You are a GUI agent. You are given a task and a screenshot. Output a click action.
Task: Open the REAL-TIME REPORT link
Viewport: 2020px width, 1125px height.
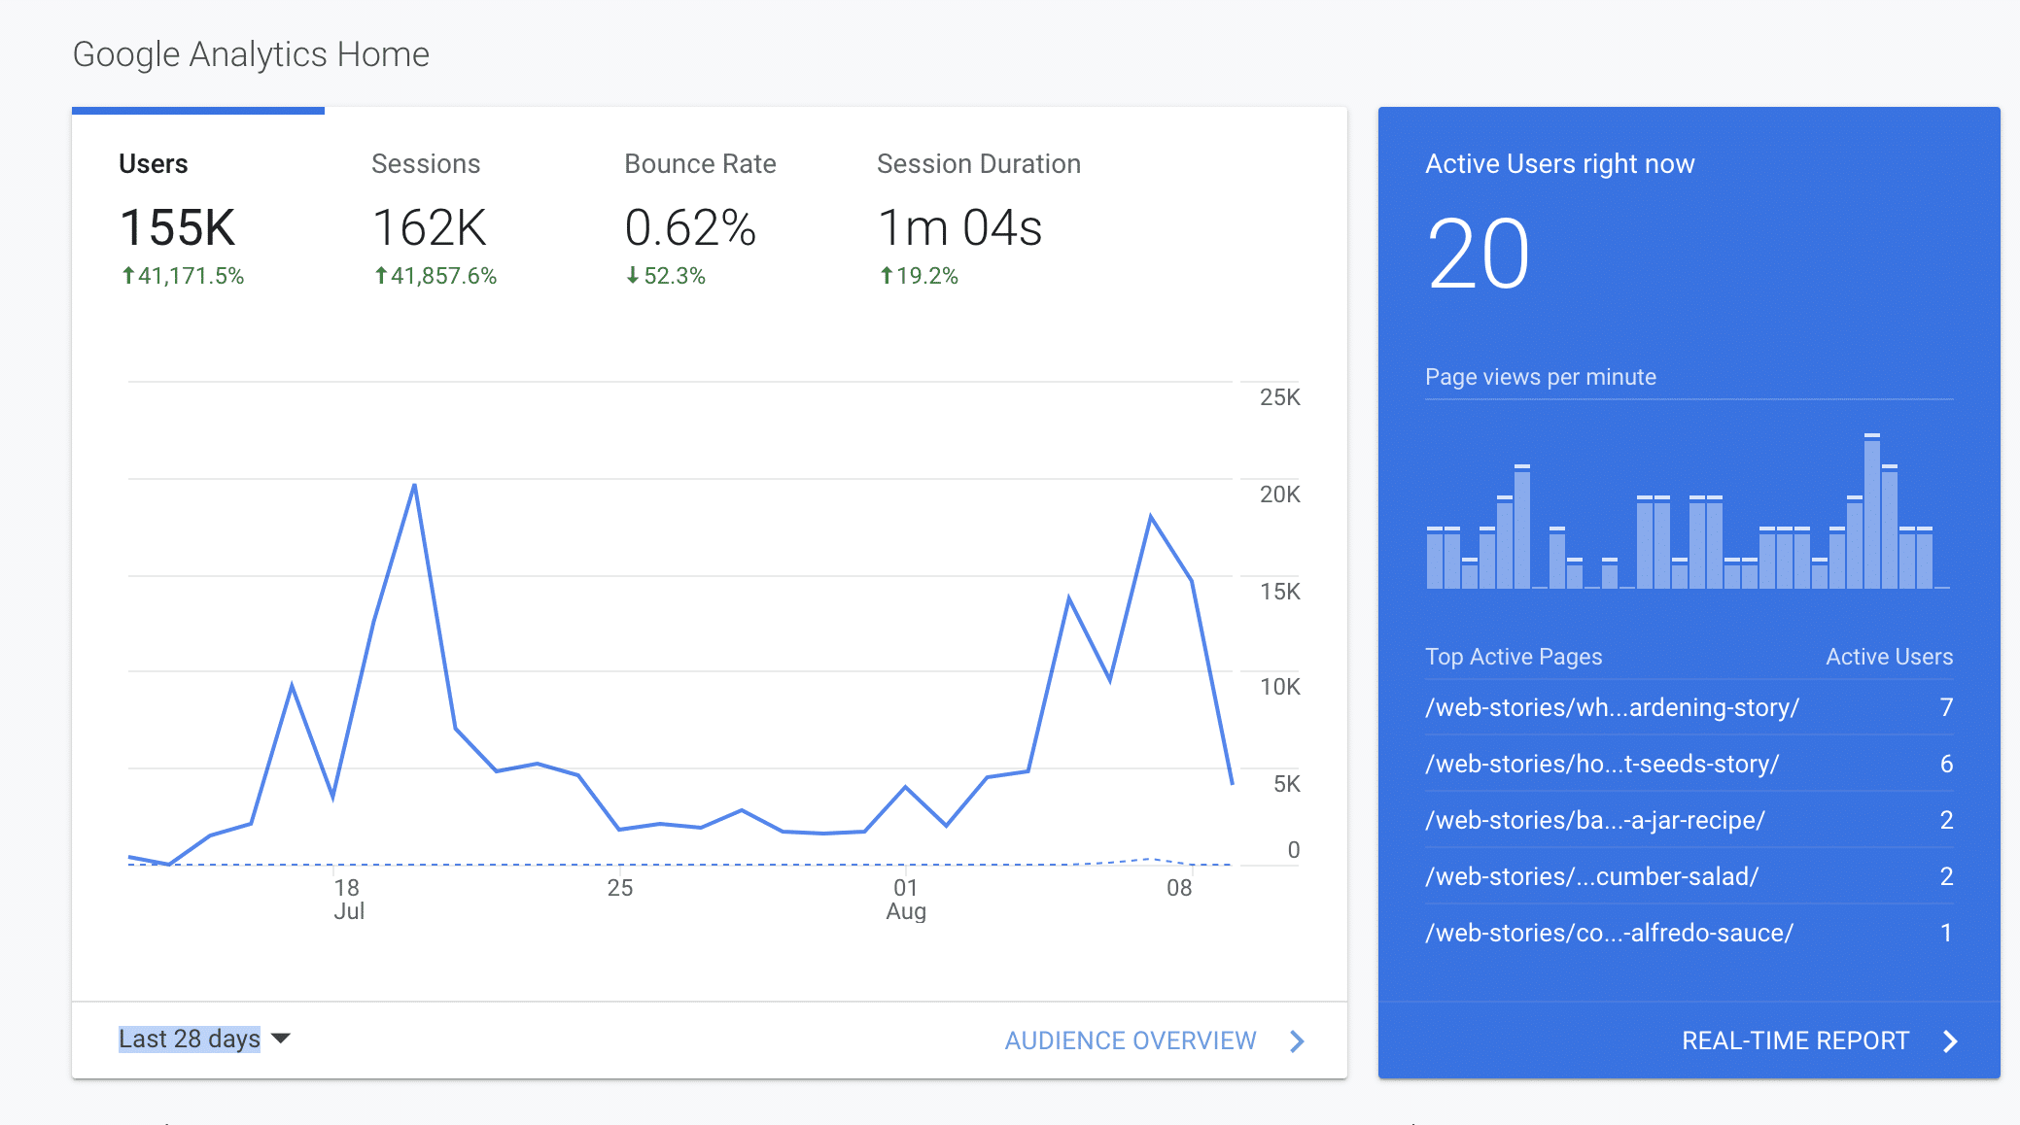[x=1795, y=1041]
